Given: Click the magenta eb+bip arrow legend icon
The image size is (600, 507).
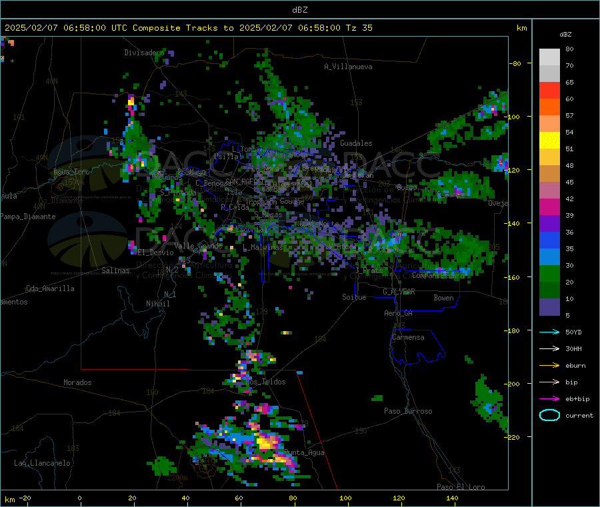Looking at the screenshot, I should 549,399.
